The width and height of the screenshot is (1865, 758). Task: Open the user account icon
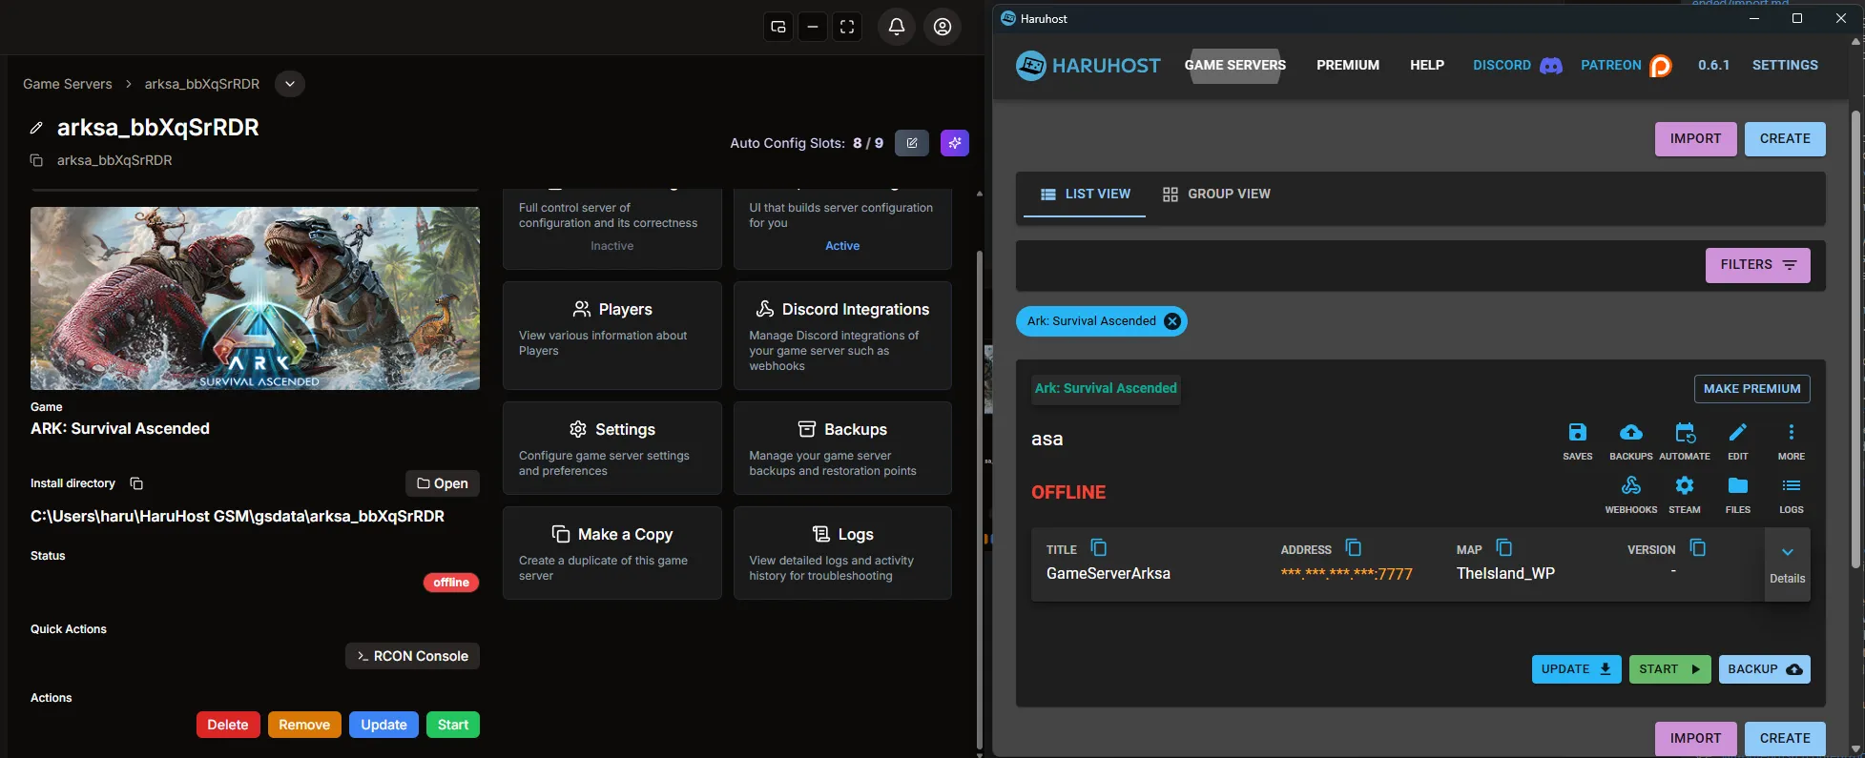pyautogui.click(x=942, y=27)
